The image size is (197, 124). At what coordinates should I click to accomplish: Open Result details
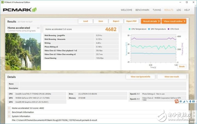click(x=150, y=21)
